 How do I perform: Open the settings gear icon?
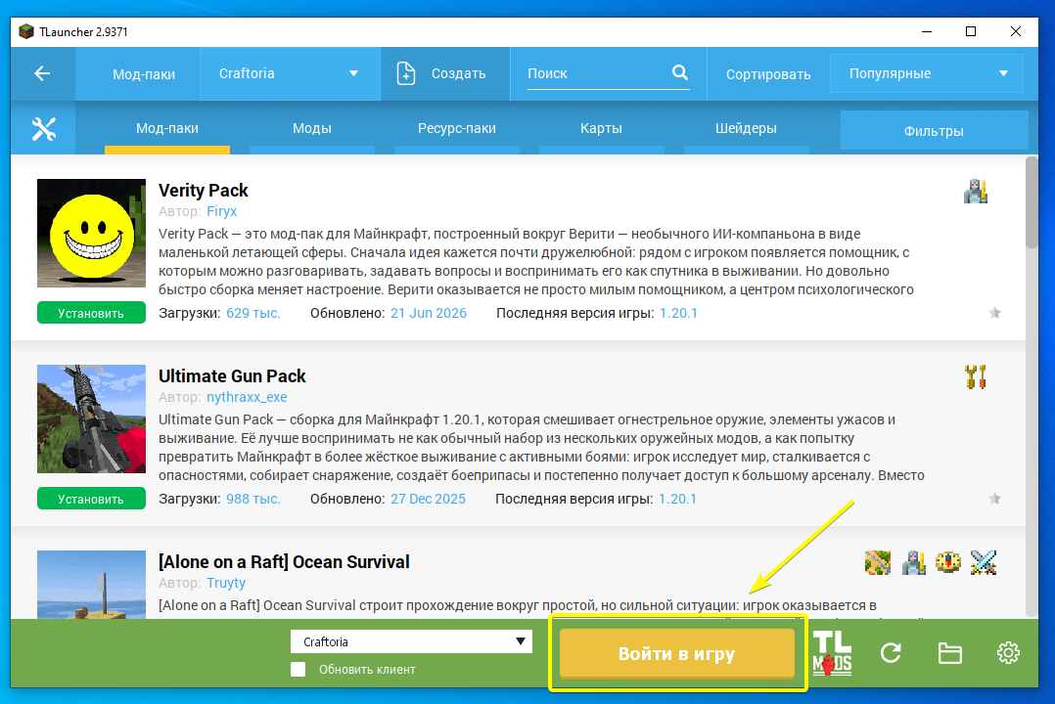(x=1008, y=652)
